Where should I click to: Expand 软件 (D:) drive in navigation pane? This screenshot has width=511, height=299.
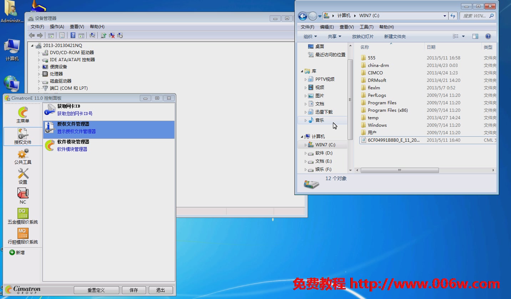pyautogui.click(x=305, y=153)
